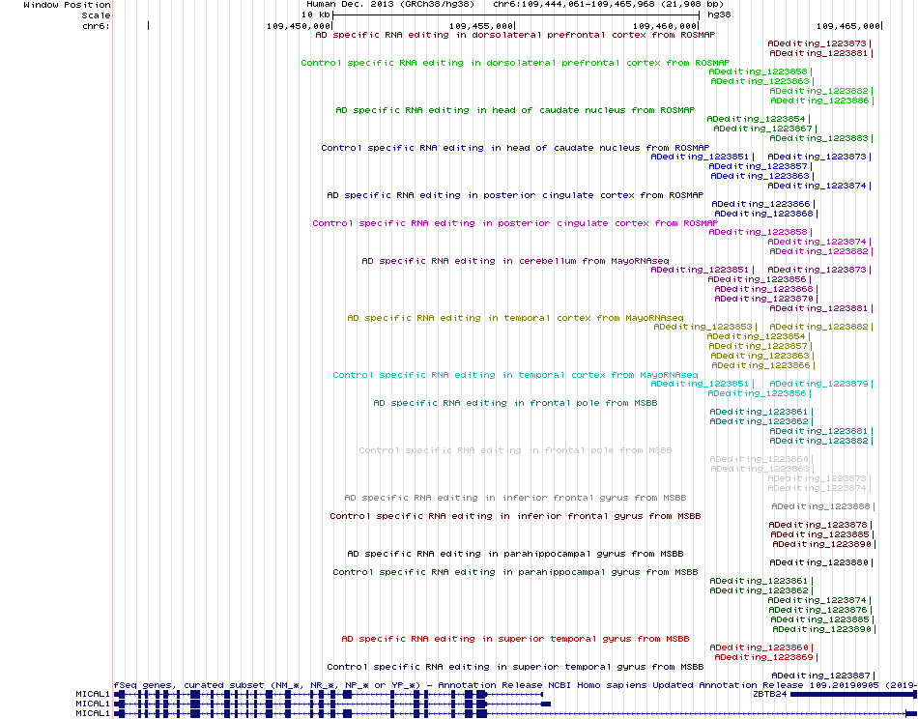Viewport: 918px width, 719px height.
Task: Click Control specific head of caudate nucleus title
Action: [515, 148]
